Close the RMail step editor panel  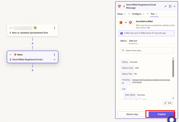pos(175,6)
